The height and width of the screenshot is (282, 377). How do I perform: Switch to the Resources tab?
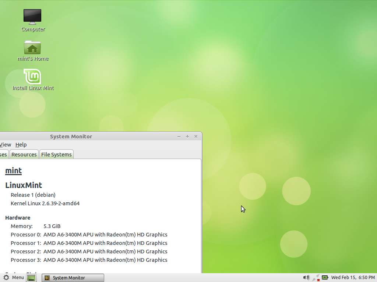pos(24,155)
